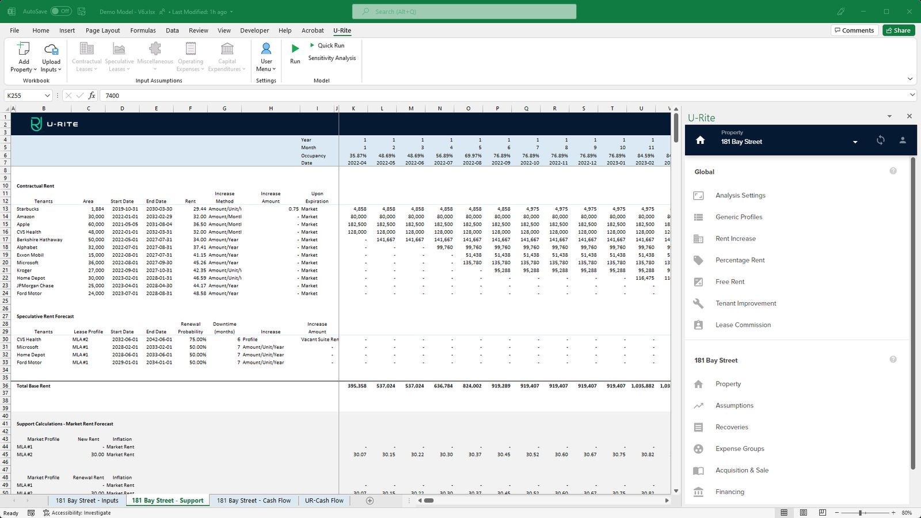921x518 pixels.
Task: Open the 181 Bay Street - Cash Flow sheet
Action: (253, 500)
